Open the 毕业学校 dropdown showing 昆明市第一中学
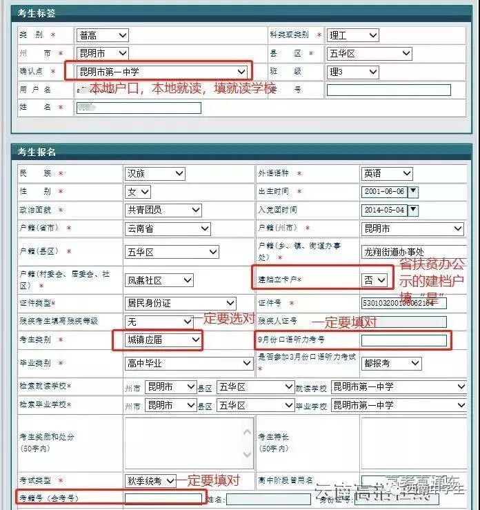This screenshot has height=510, width=480. [x=399, y=405]
